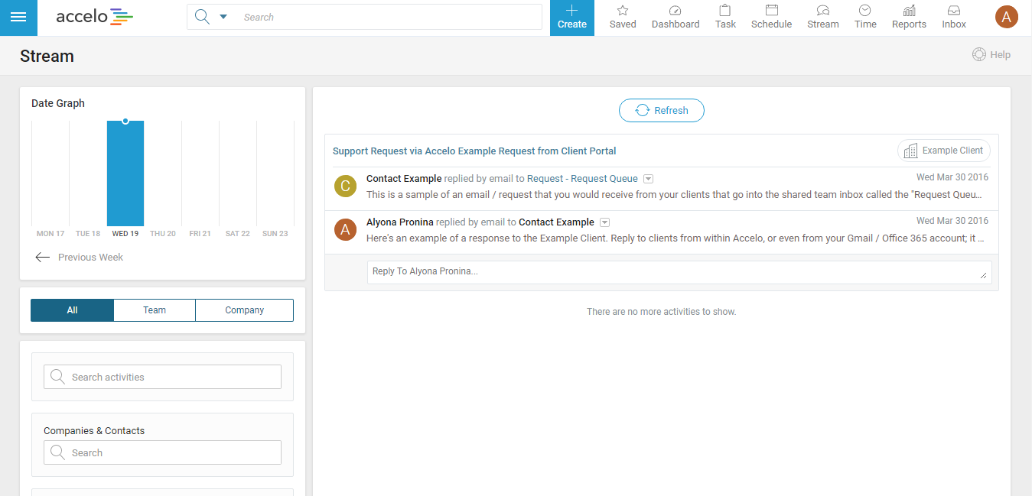Viewport: 1032px width, 496px height.
Task: Expand dropdown next to Contact Example recipient
Action: click(604, 222)
